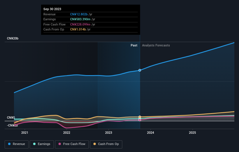This screenshot has height=152, width=239.
Task: Click the Past label
Action: (x=134, y=46)
